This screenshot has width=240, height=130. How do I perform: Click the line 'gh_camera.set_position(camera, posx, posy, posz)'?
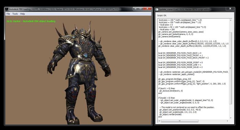[181, 32]
